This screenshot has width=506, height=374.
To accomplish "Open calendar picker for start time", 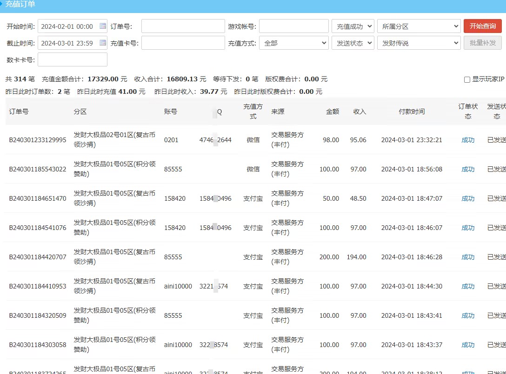I will [x=103, y=26].
